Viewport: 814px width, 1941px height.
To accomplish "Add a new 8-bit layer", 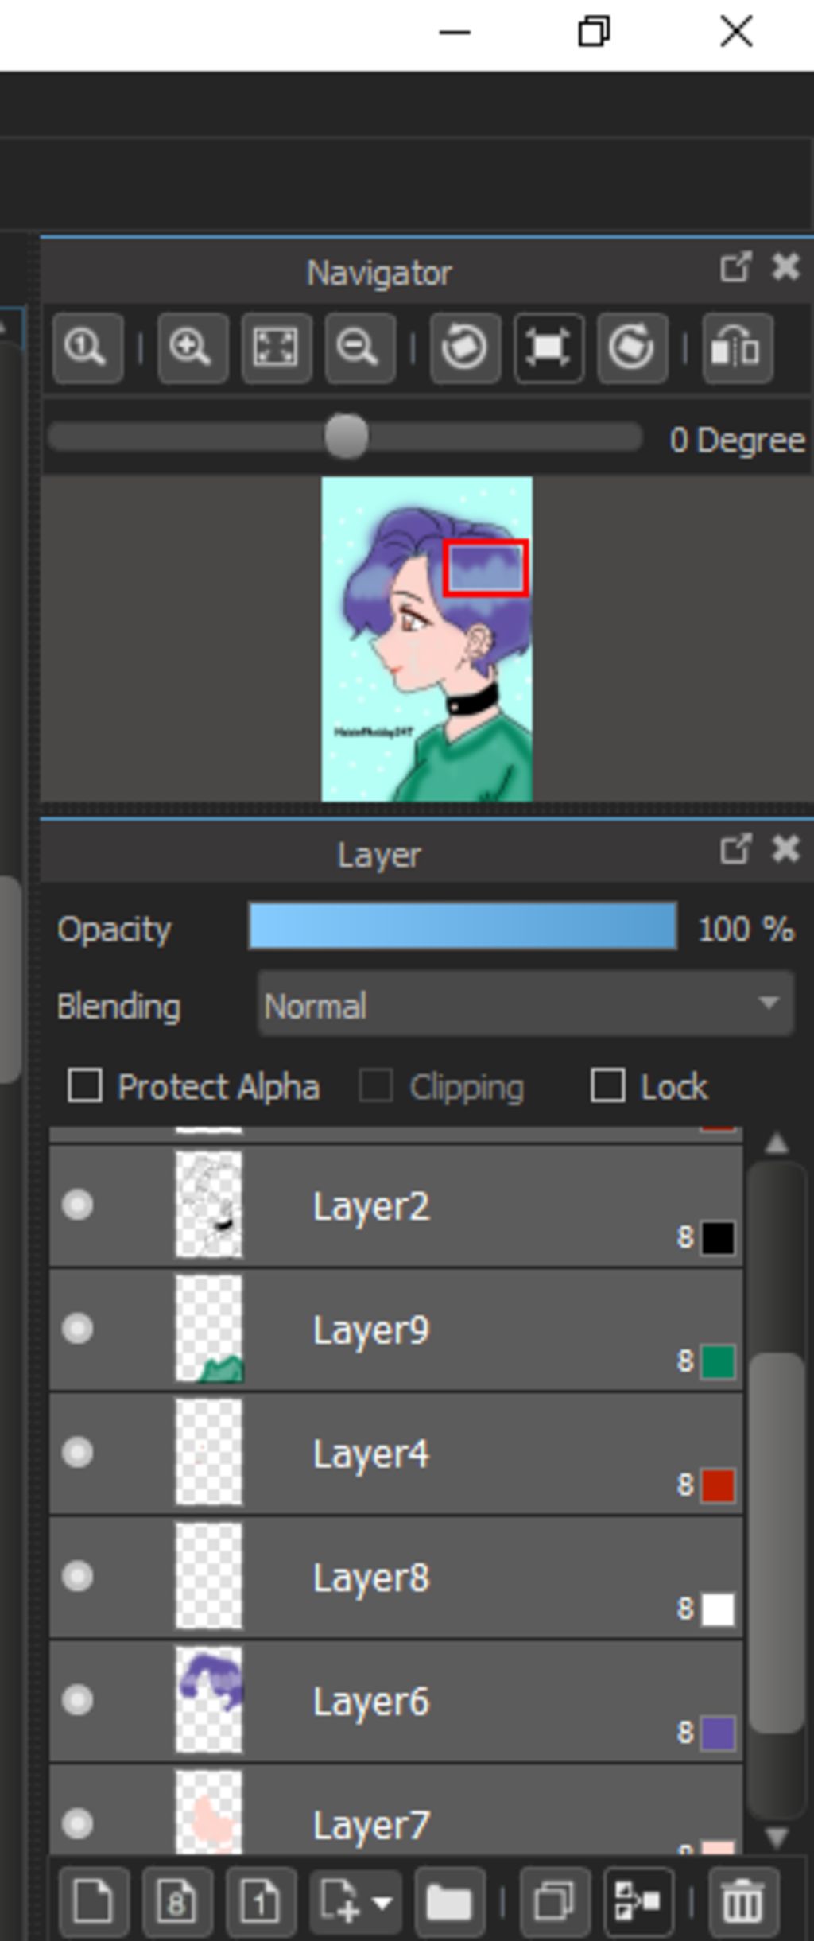I will pos(176,1903).
